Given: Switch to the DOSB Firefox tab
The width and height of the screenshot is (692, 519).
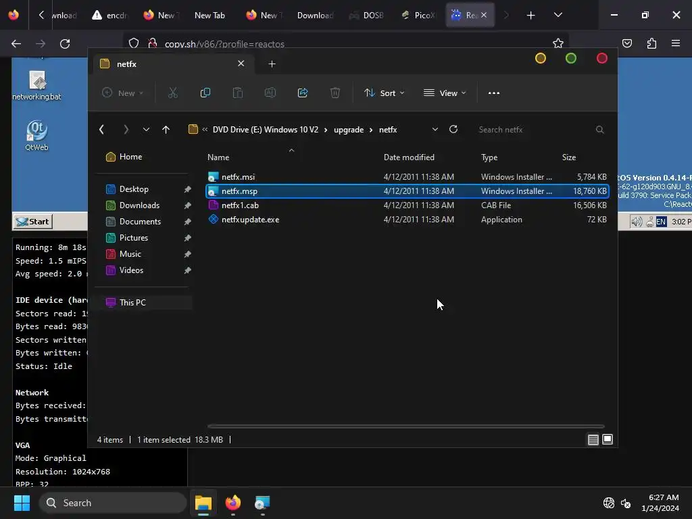Looking at the screenshot, I should [367, 16].
